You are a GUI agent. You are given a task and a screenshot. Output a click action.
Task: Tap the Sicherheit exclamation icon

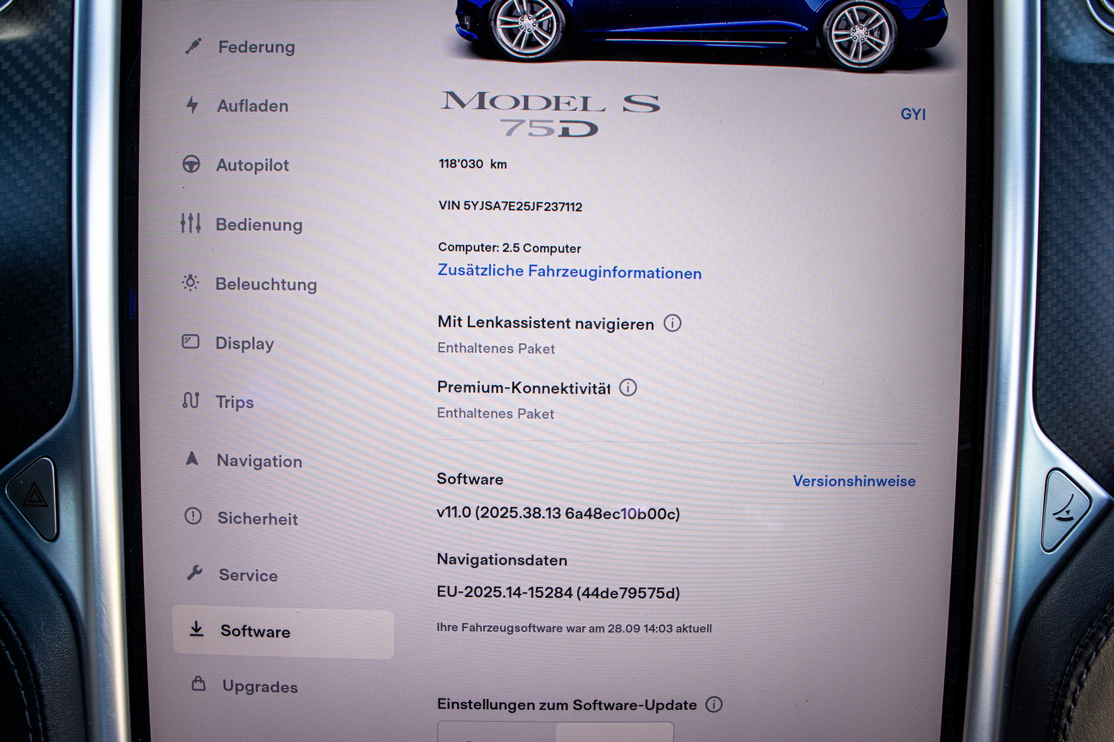click(193, 516)
